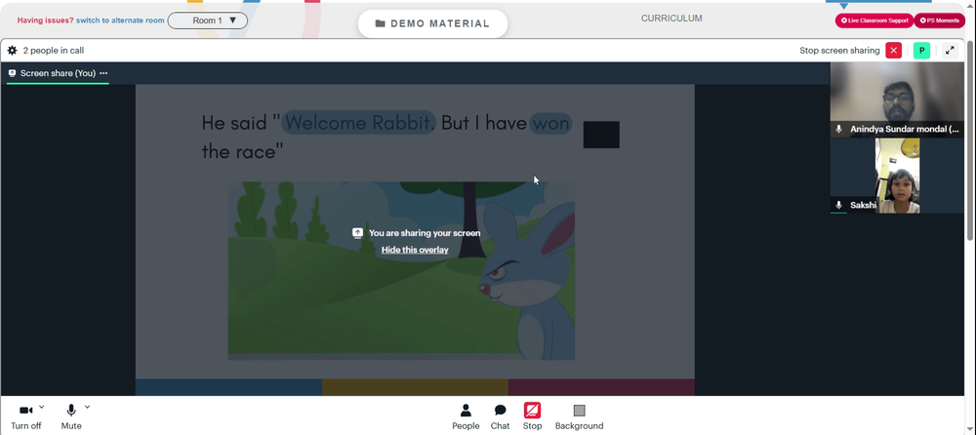Click Anindya's microphone status icon
This screenshot has width=976, height=435.
pos(839,129)
